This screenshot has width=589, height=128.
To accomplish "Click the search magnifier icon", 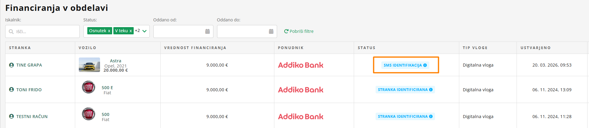I will pyautogui.click(x=11, y=32).
